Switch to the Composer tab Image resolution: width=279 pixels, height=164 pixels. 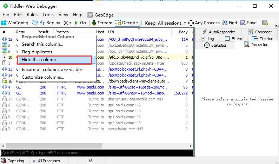tap(260, 32)
